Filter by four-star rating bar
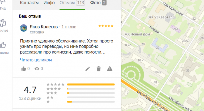The height and width of the screenshot is (111, 204). tap(91, 89)
